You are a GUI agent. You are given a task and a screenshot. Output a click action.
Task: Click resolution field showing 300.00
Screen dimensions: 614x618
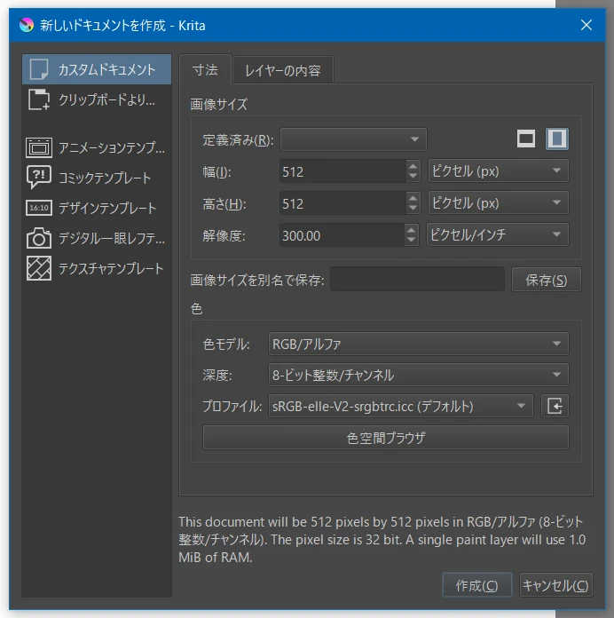[342, 235]
